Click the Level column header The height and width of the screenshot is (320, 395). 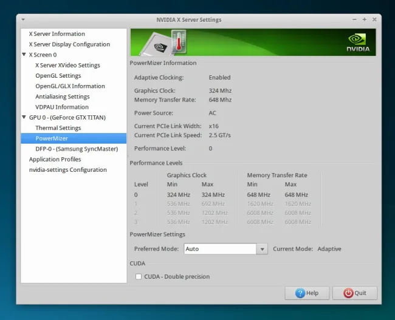click(x=141, y=185)
